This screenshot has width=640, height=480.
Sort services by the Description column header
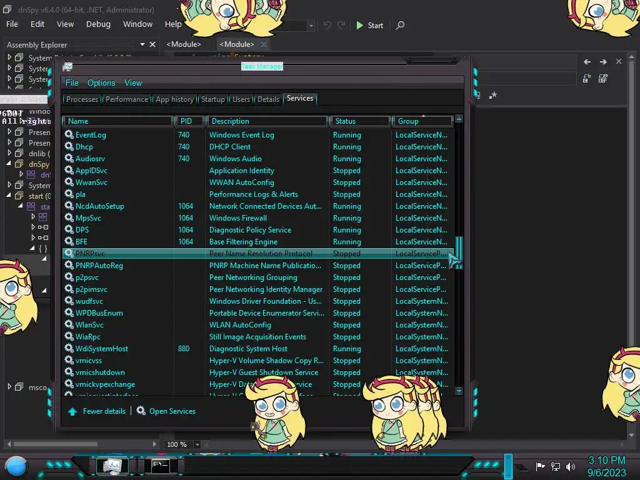coord(267,121)
